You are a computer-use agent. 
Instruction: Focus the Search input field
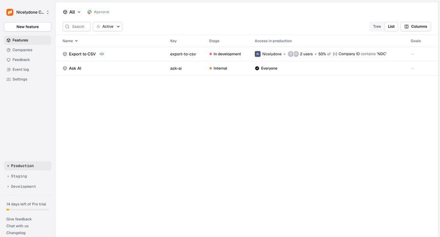click(76, 26)
